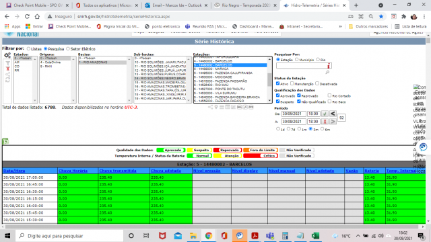Click the map pin icon below the Estações list
The image size is (431, 242).
(x=216, y=108)
